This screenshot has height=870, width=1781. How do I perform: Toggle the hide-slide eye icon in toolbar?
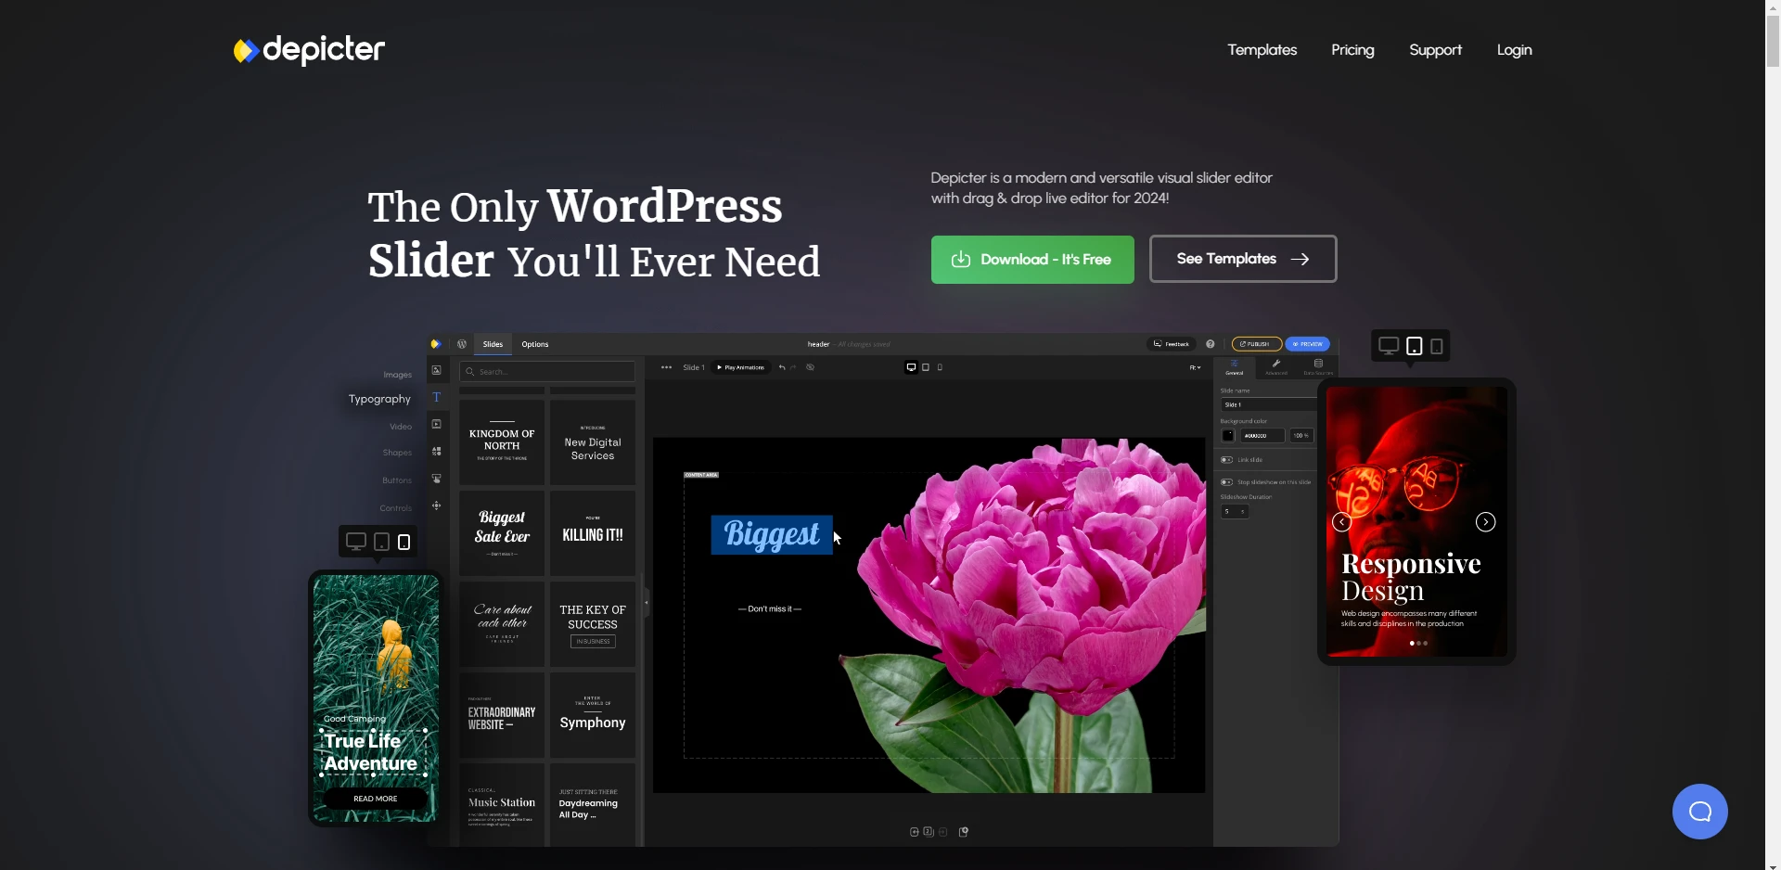810,367
